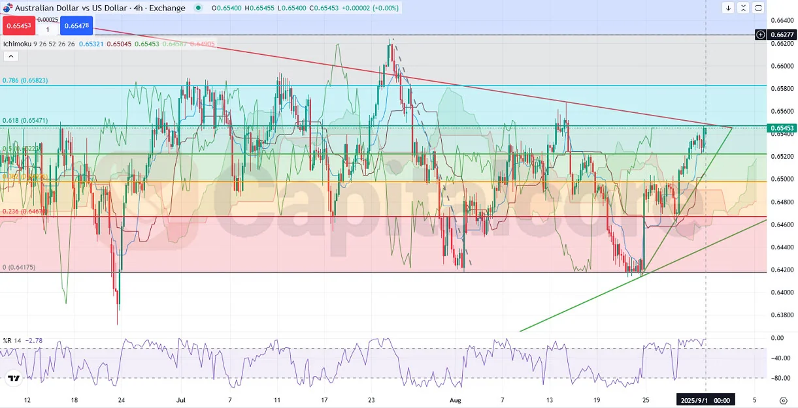Screen dimensions: 798x408
Task: Open chart settings gear at bottom right
Action: [x=783, y=400]
